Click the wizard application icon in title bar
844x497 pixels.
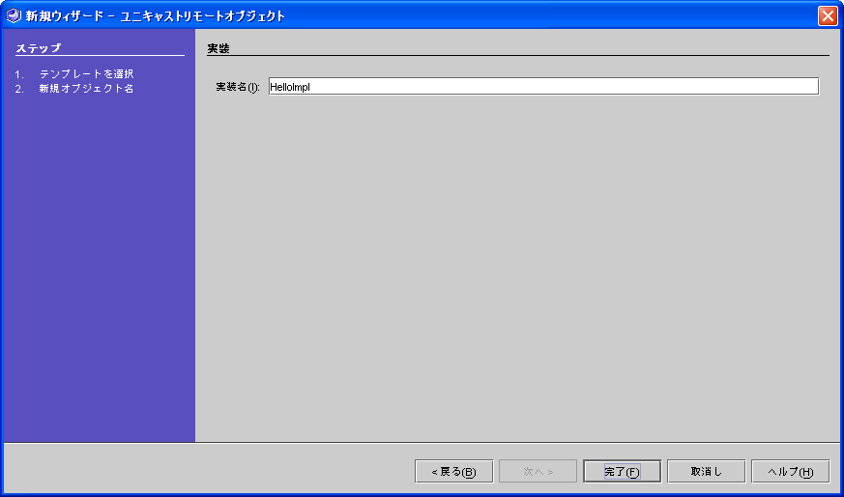point(13,15)
